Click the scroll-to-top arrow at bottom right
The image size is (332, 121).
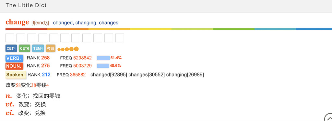pos(329,117)
